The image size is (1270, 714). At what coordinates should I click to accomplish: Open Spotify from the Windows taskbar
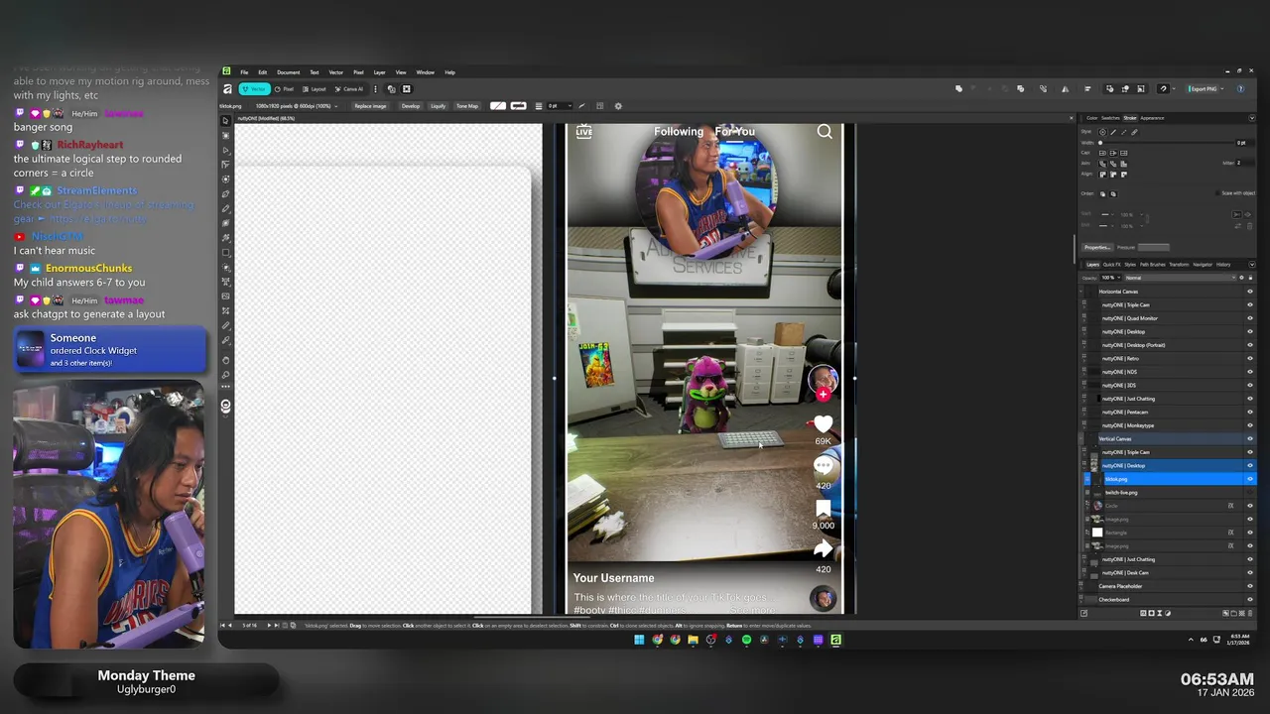click(746, 640)
